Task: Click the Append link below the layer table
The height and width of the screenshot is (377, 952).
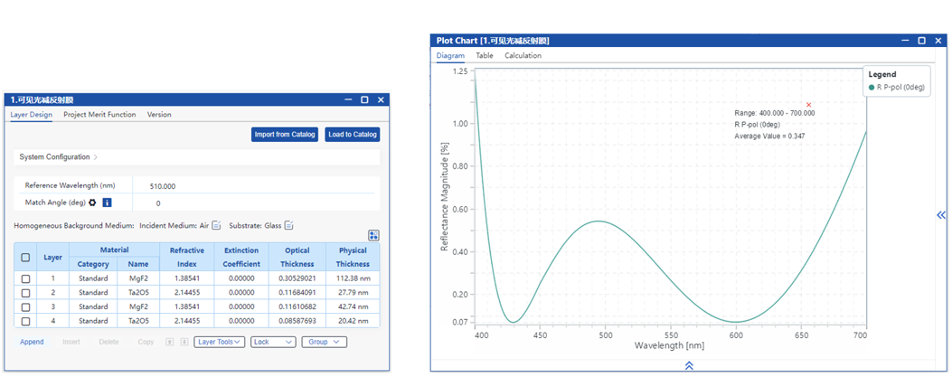Action: pyautogui.click(x=32, y=342)
